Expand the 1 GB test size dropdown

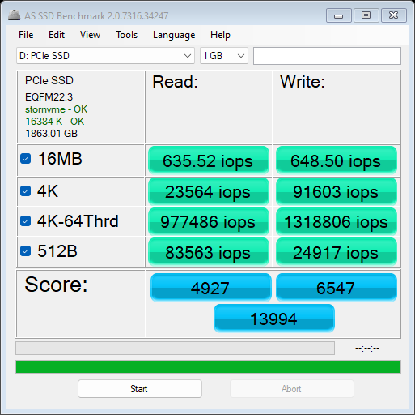(224, 56)
